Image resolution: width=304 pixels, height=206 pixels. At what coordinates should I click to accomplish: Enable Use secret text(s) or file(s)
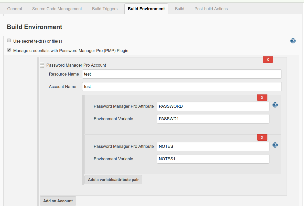pyautogui.click(x=9, y=41)
